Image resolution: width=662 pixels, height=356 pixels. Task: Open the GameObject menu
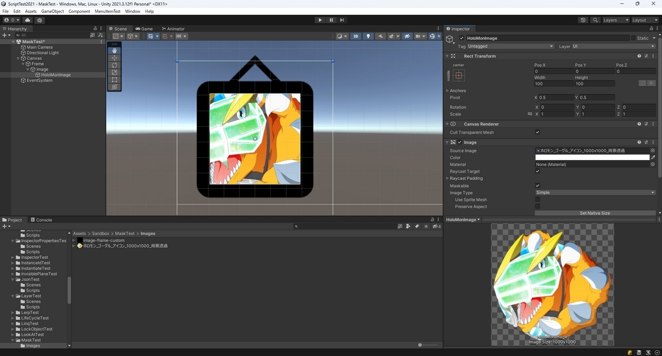point(52,11)
